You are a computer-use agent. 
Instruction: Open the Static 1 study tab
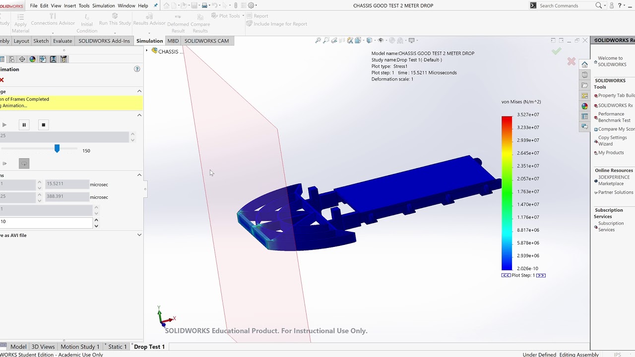point(118,347)
